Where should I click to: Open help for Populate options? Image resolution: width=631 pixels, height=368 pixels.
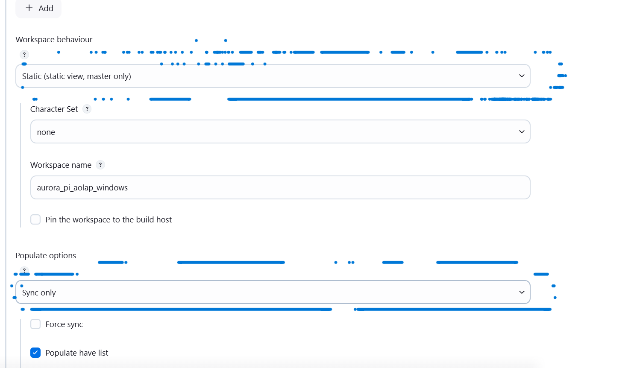coord(24,270)
